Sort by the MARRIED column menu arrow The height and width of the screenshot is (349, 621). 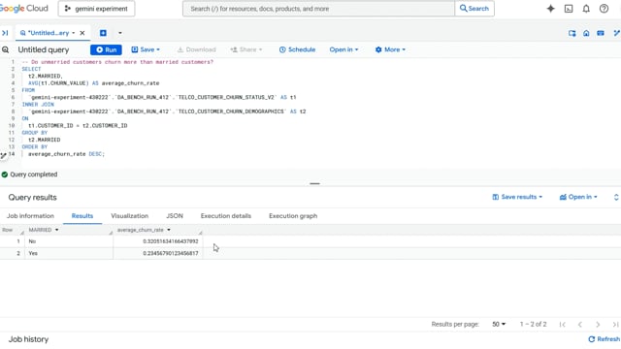pos(56,230)
